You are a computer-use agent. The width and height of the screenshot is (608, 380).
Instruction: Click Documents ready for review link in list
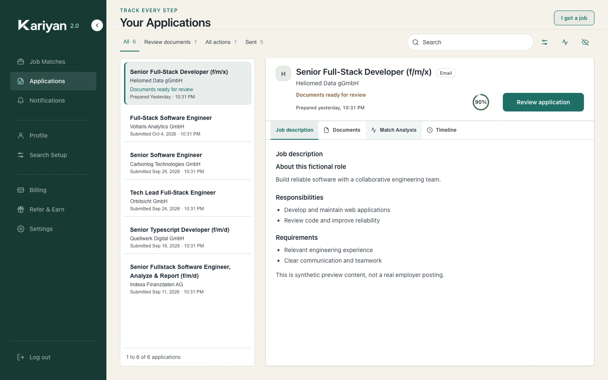click(x=161, y=90)
